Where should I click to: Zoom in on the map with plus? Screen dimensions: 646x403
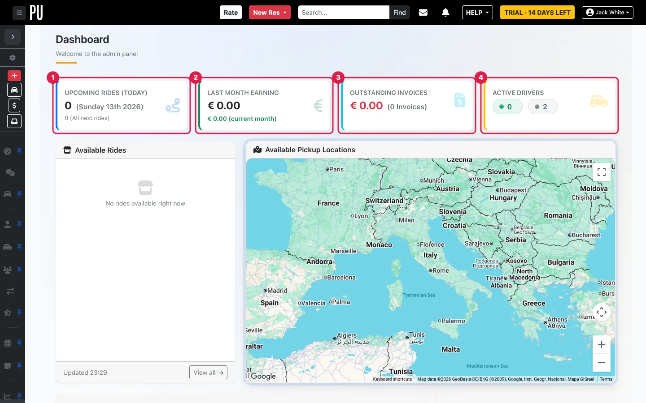point(602,344)
